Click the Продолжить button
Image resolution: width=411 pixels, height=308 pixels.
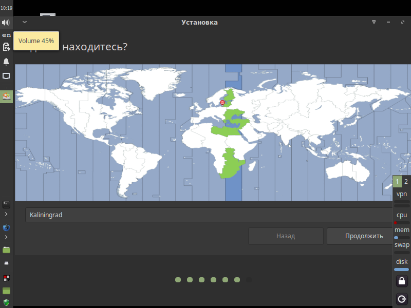pyautogui.click(x=364, y=236)
